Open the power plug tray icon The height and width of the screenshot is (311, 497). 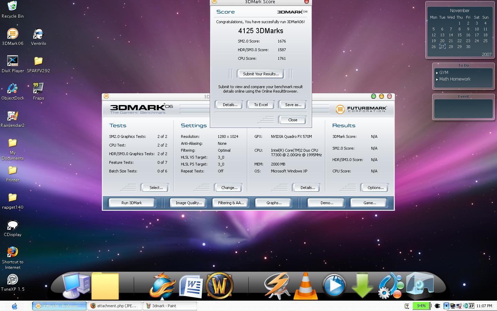point(437,306)
